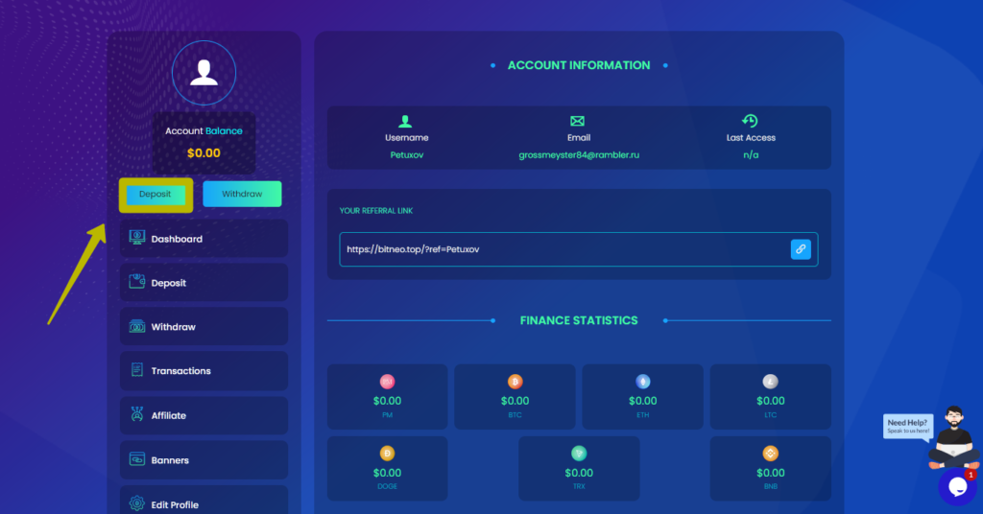Click the email grossmeyster84@rambler.ru
Viewport: 983px width, 514px height.
[x=579, y=154]
